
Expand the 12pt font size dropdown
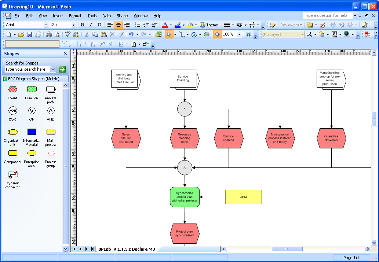[x=73, y=25]
